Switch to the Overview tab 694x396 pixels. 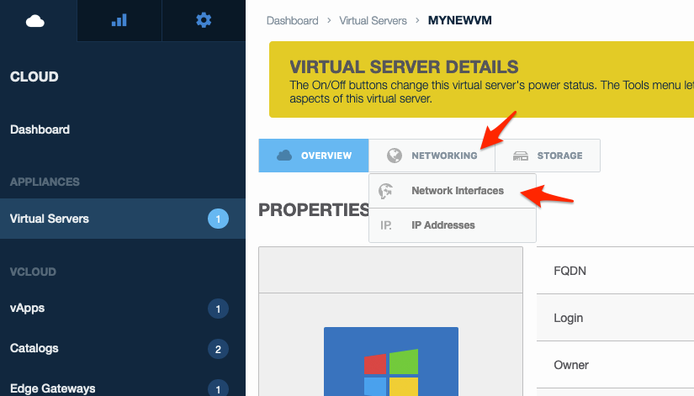314,156
